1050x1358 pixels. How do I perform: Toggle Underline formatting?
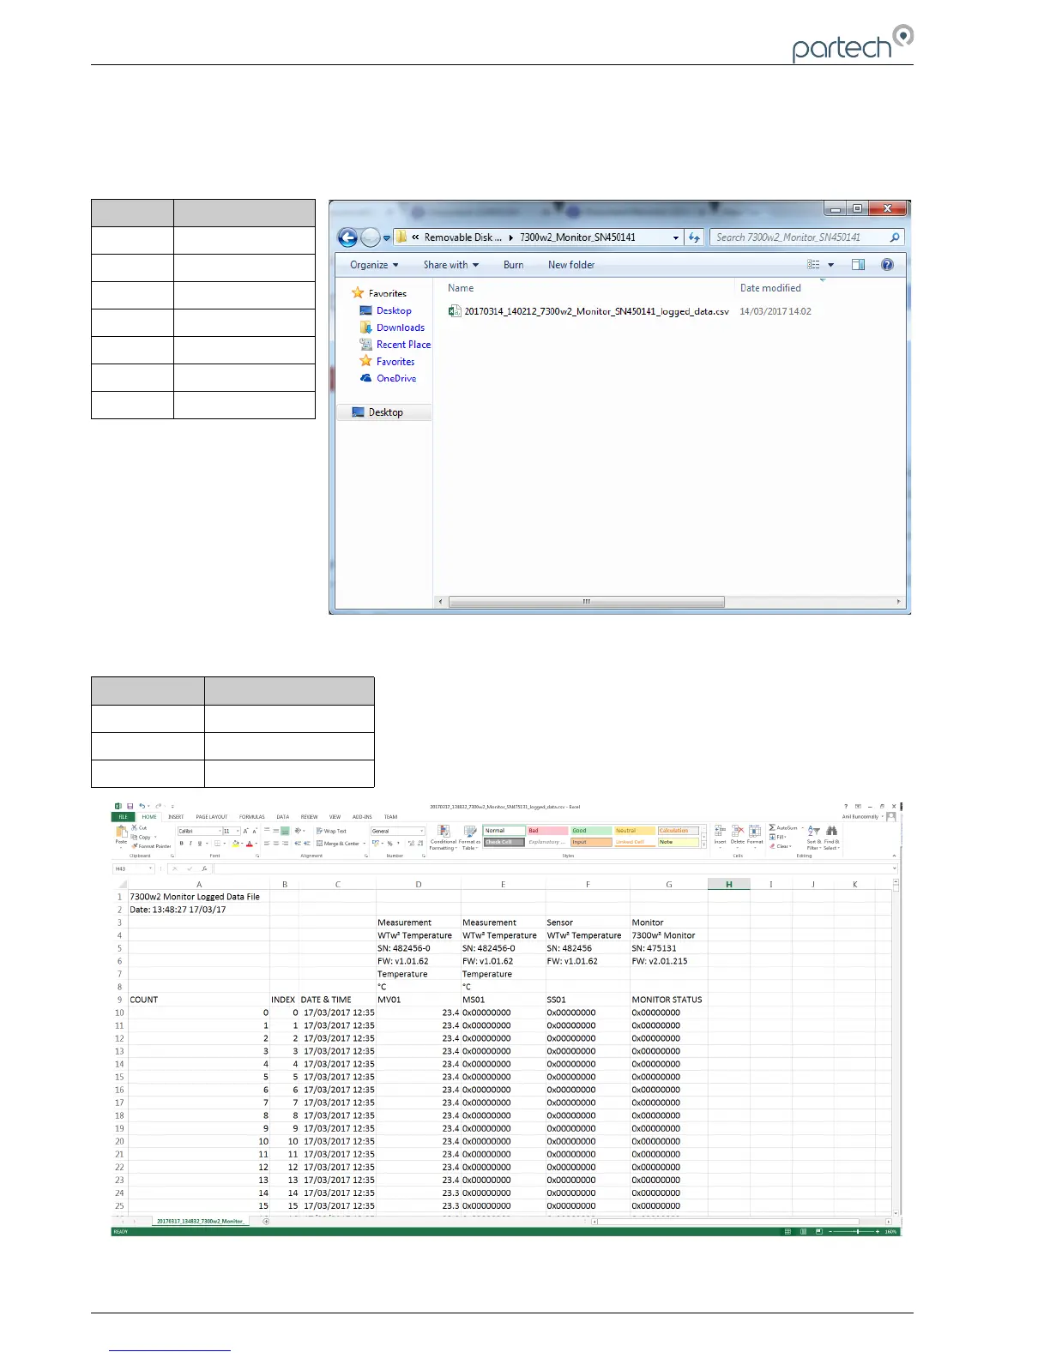click(x=200, y=844)
